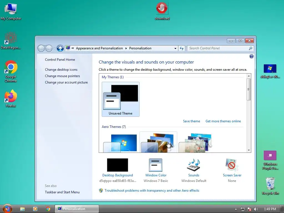Open the My Computer desktop icon
The image size is (284, 213).
pyautogui.click(x=11, y=11)
